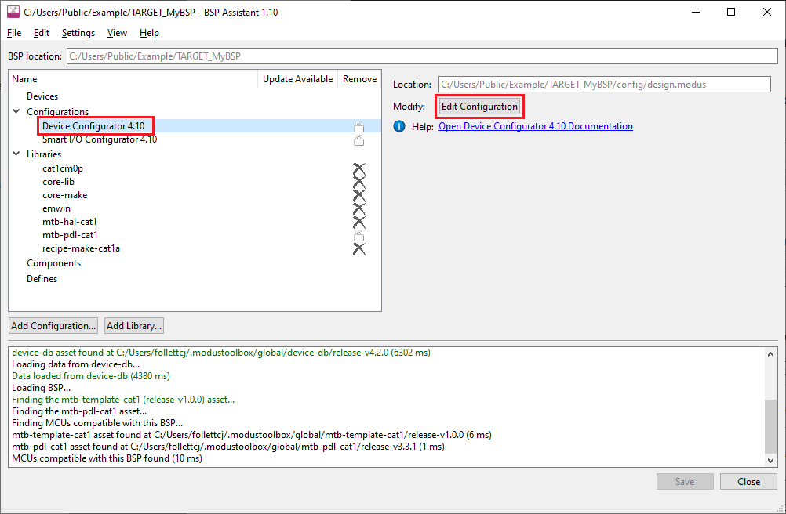Click log line 'Finding MCUs compatible with this BSP...'
Image resolution: width=786 pixels, height=514 pixels.
click(97, 423)
